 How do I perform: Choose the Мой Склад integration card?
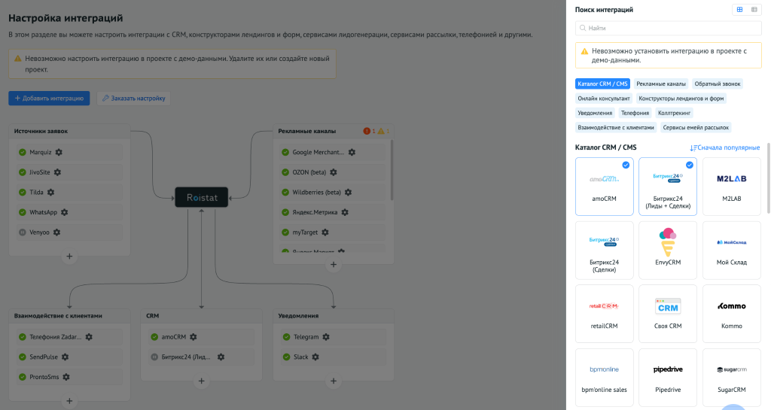pos(732,251)
